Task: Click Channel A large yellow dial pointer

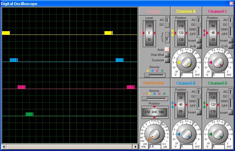Action: click(x=179, y=62)
